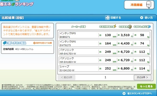Click the arrow icon by 省エネランキングTOPへ
This screenshot has height=96, width=157.
(x=124, y=93)
